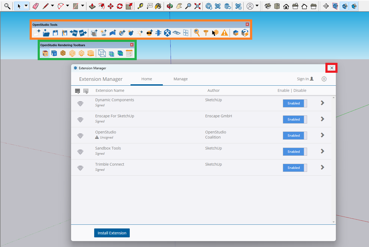This screenshot has width=369, height=247.
Task: Select the New Shading Surface Group tool
Action: (x=103, y=33)
